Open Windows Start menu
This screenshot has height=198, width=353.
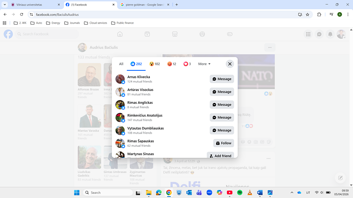pyautogui.click(x=77, y=192)
